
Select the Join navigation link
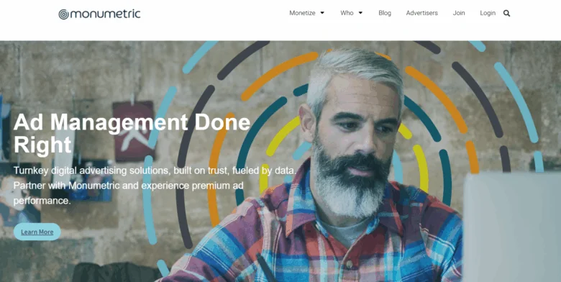pyautogui.click(x=459, y=13)
